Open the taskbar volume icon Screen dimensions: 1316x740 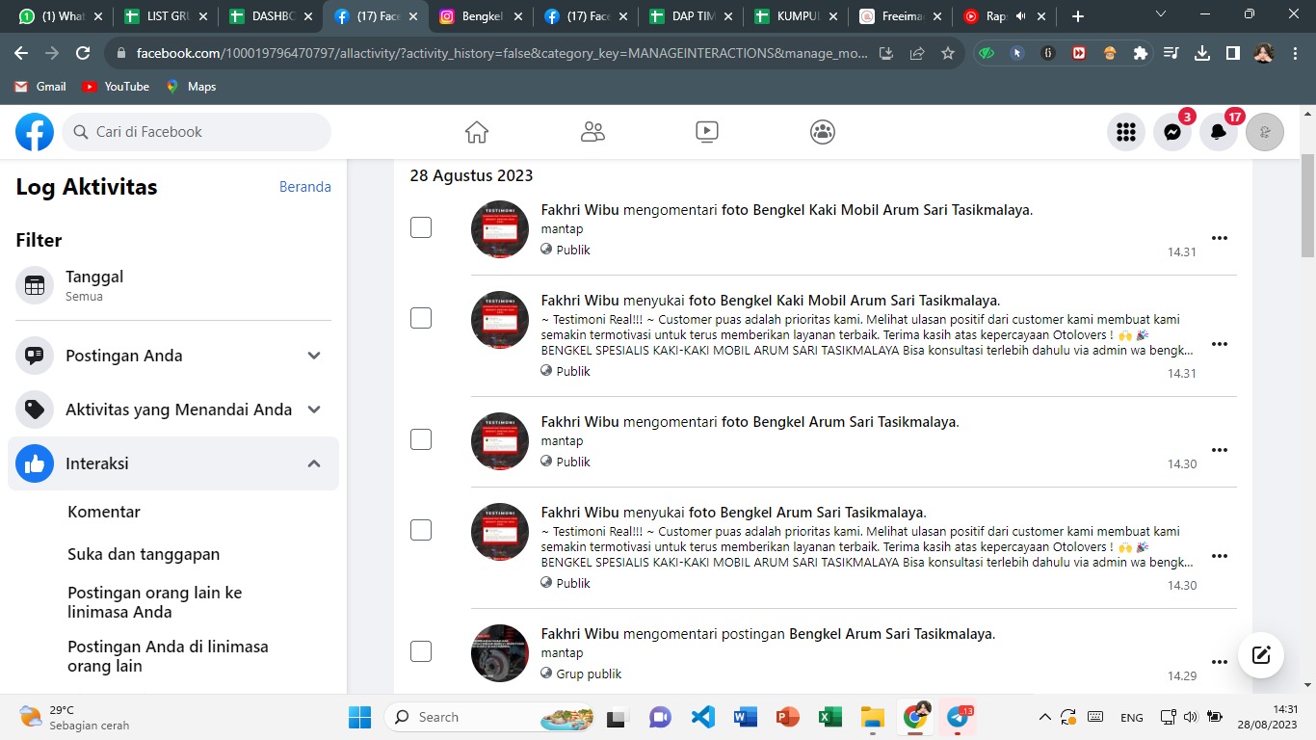[x=1190, y=717]
